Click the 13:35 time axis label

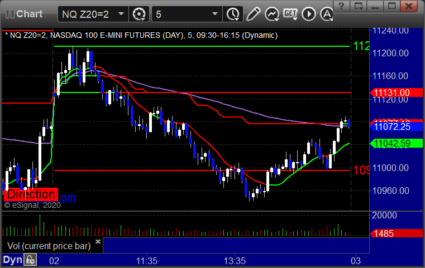(235, 261)
